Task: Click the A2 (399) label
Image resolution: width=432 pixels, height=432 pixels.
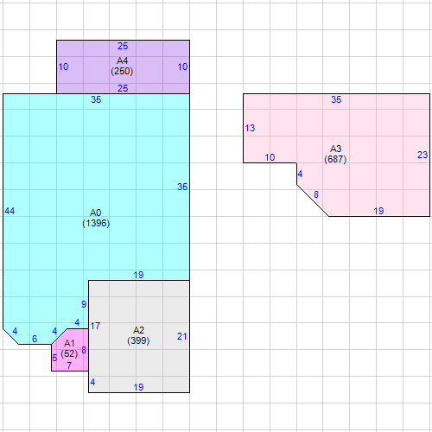Action: 138,335
